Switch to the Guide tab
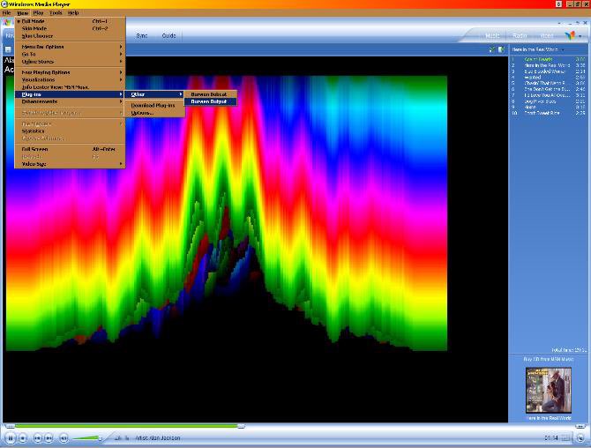Viewport: 591px width, 448px height. click(x=168, y=35)
